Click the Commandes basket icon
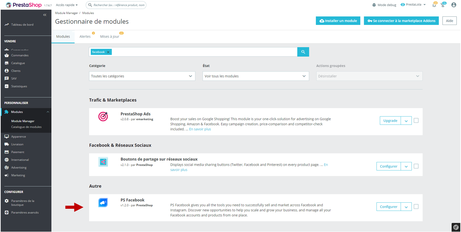The height and width of the screenshot is (232, 461). click(x=6, y=55)
